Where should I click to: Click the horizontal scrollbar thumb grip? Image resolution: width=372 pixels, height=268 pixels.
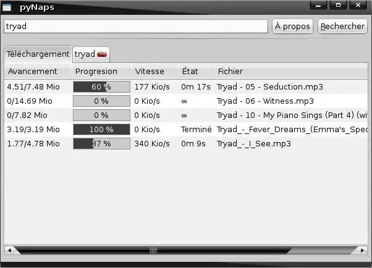[x=153, y=251]
